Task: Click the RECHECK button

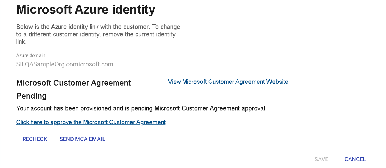Action: click(35, 139)
